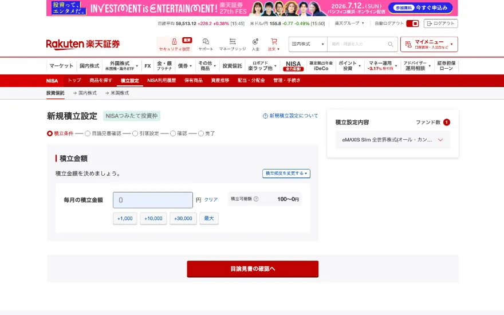Open the 金・銀 プラチナ menu item

coord(164,66)
